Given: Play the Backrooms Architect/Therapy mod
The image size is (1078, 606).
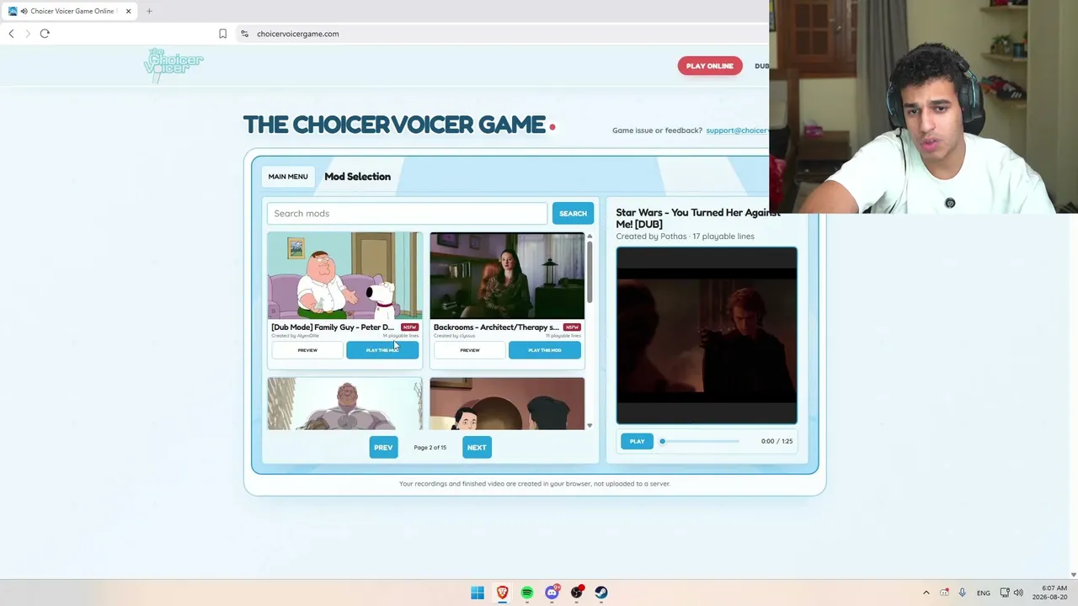Looking at the screenshot, I should (x=545, y=350).
